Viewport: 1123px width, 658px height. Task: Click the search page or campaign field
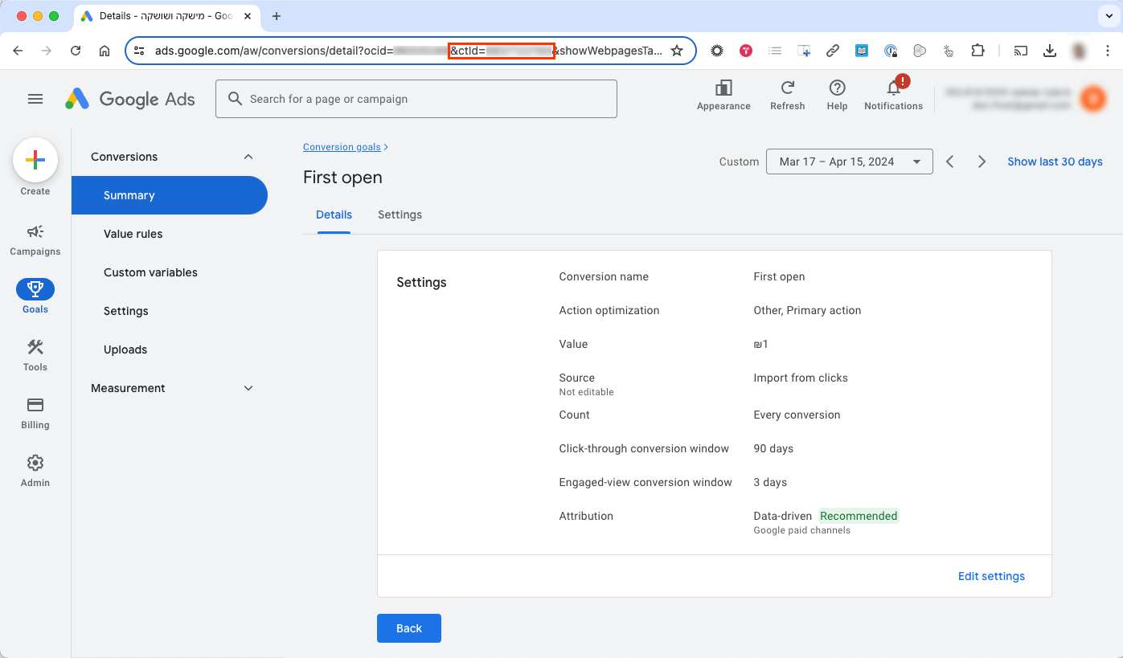coord(416,99)
